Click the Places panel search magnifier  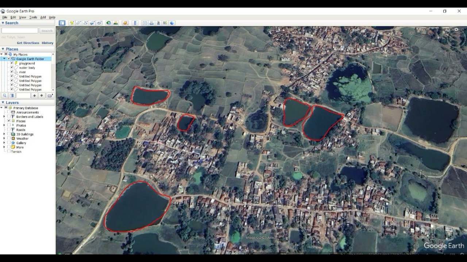click(x=5, y=95)
